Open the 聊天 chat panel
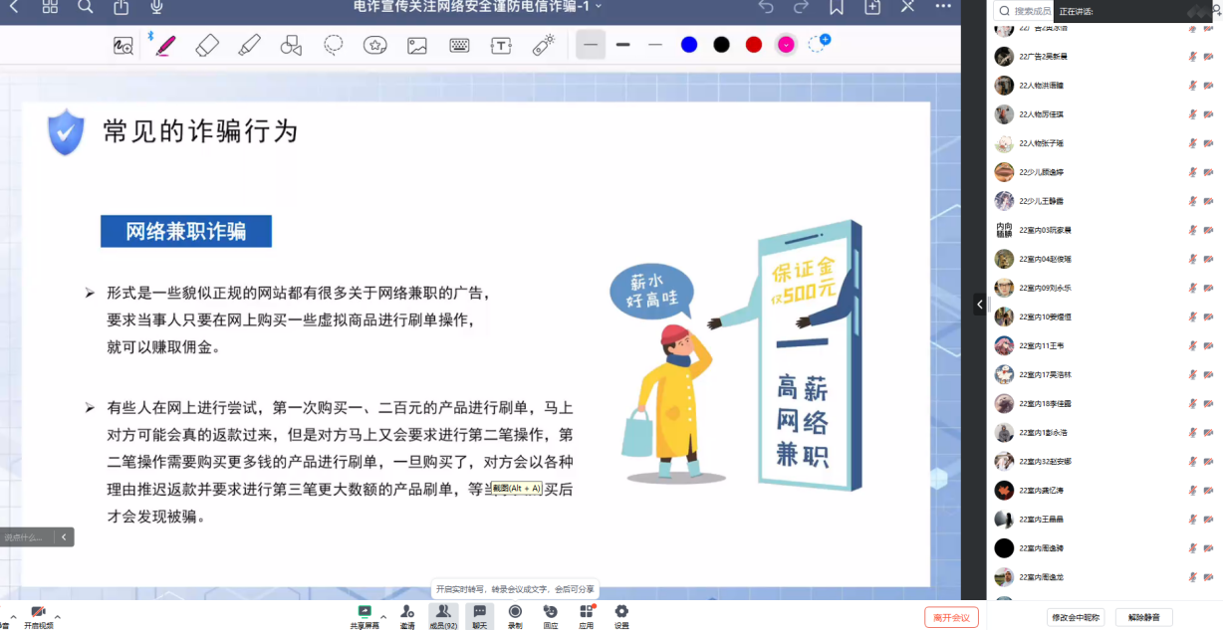This screenshot has height=630, width=1223. tap(479, 616)
